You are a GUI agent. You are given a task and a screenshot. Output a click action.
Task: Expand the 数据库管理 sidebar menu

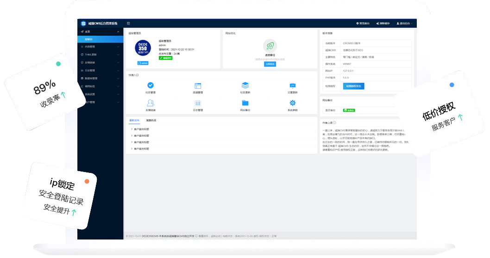pos(100,79)
